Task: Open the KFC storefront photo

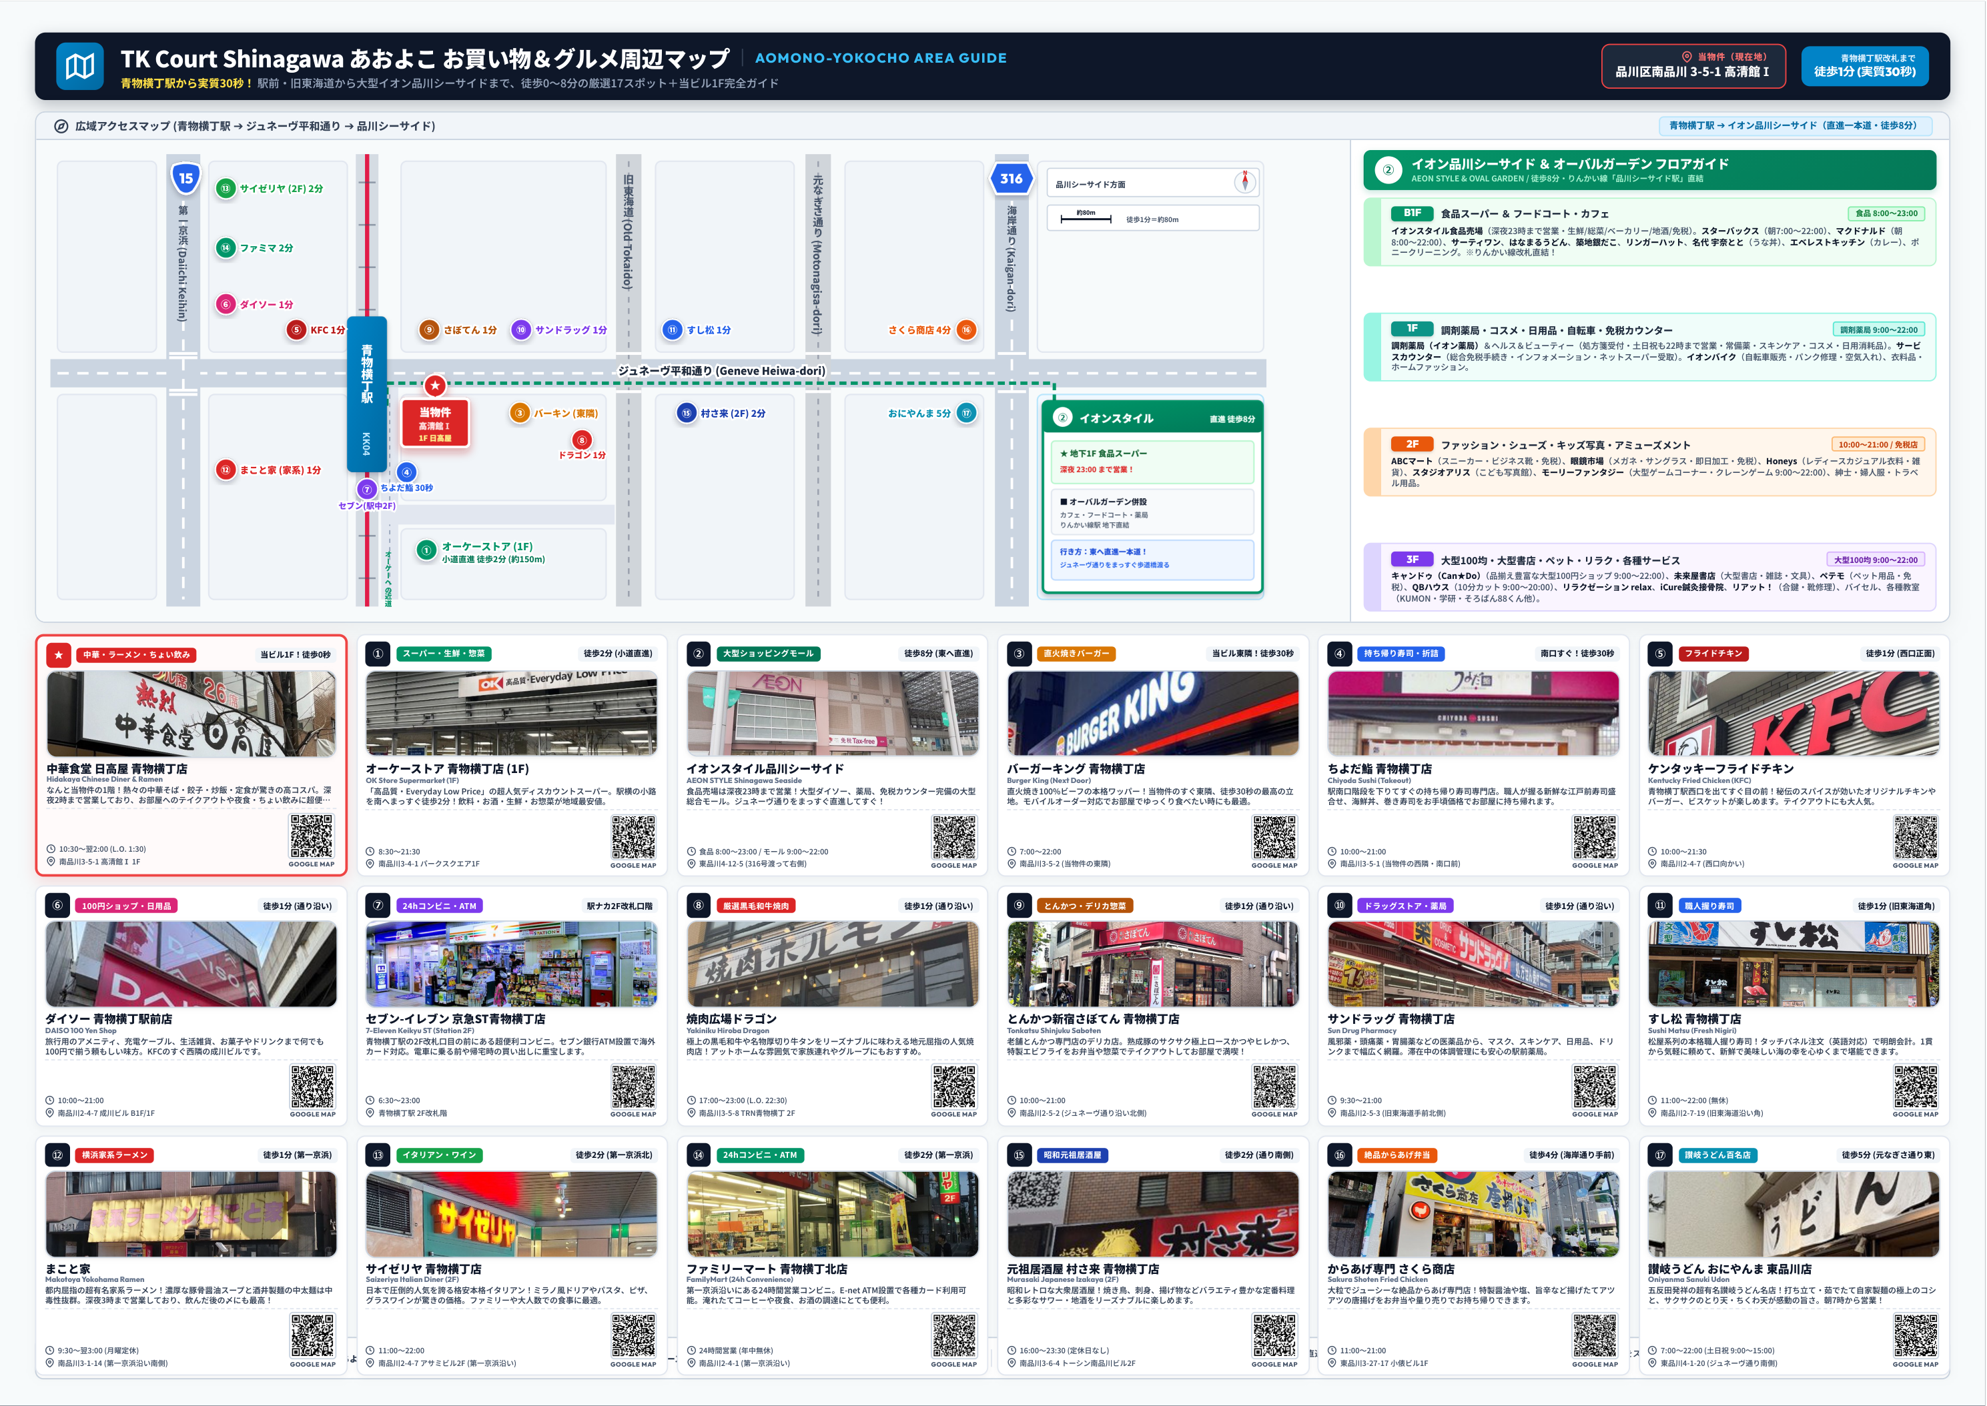Action: tap(1794, 714)
